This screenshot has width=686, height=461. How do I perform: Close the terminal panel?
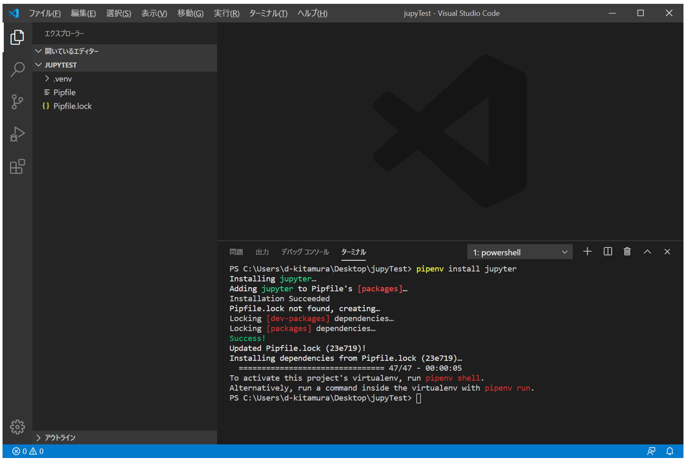(667, 252)
